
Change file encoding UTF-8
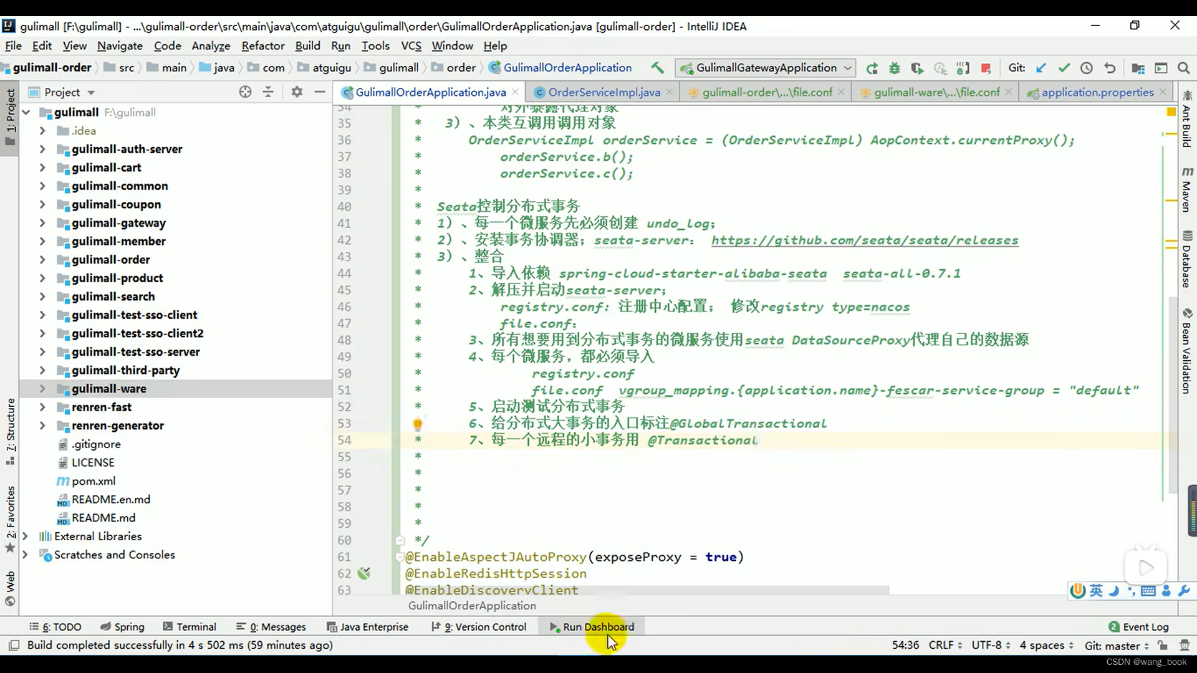click(991, 646)
